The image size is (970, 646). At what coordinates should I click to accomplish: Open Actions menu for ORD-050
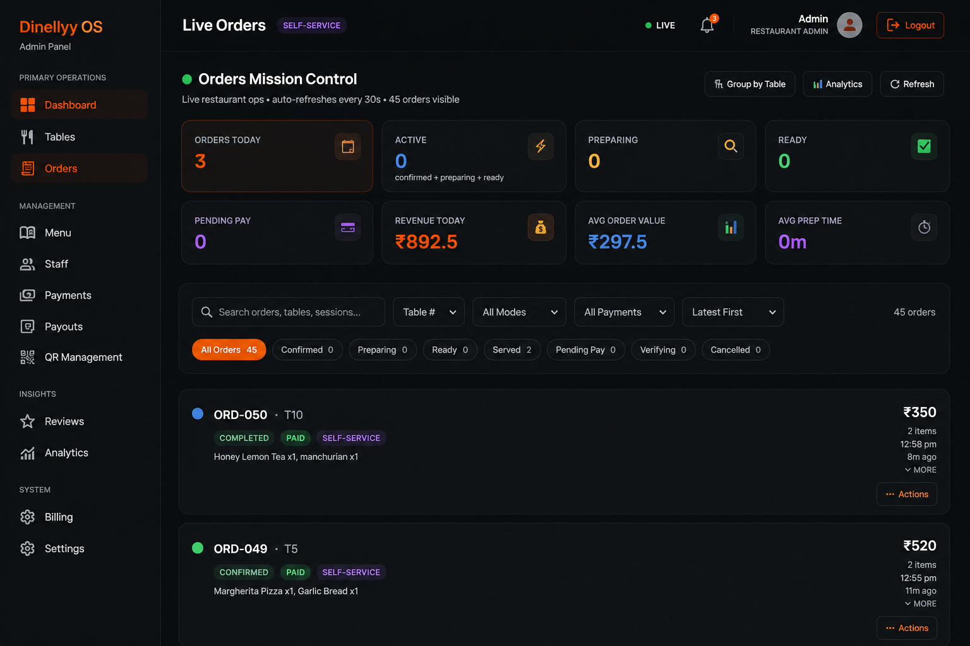pos(907,494)
